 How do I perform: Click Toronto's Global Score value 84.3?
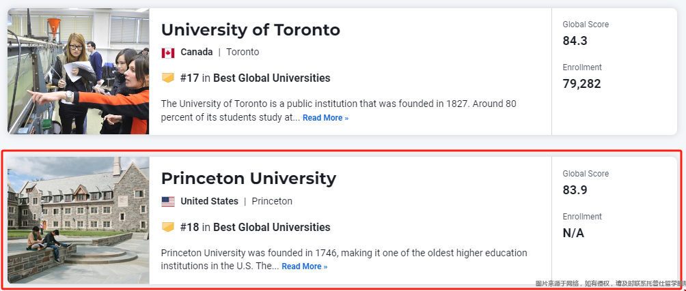[x=575, y=41]
